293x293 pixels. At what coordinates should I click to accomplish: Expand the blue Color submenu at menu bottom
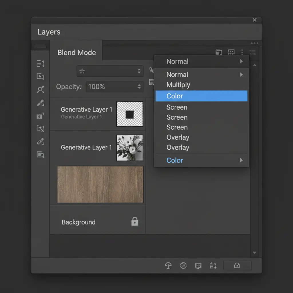pyautogui.click(x=201, y=160)
